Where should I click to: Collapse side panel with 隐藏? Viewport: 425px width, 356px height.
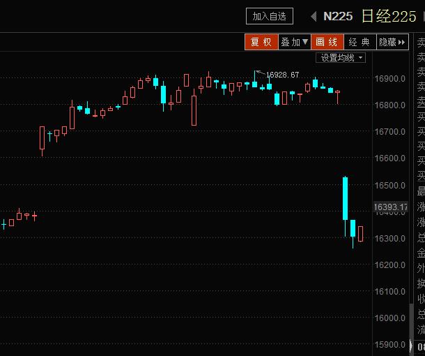(392, 43)
